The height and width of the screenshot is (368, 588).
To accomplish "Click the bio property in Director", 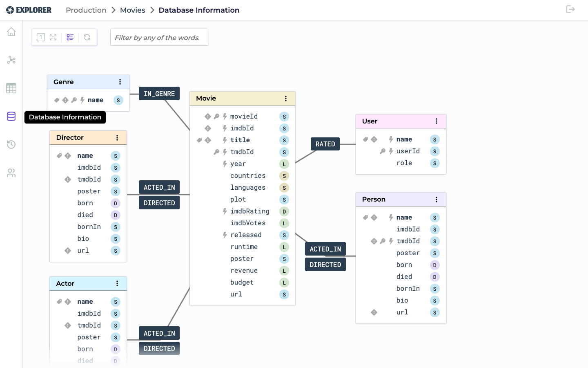I will (83, 239).
